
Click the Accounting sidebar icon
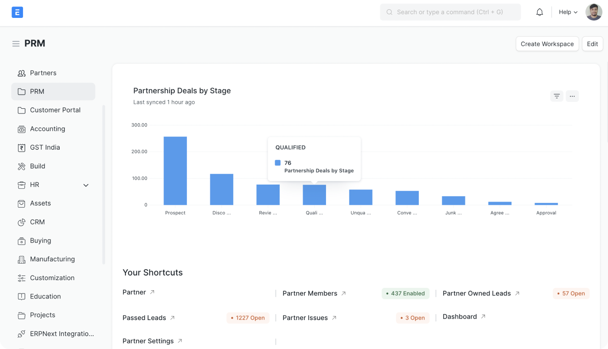[x=22, y=129]
